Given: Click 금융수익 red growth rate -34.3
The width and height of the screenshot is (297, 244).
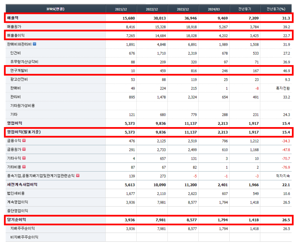Looking at the screenshot, I should click(286, 141).
